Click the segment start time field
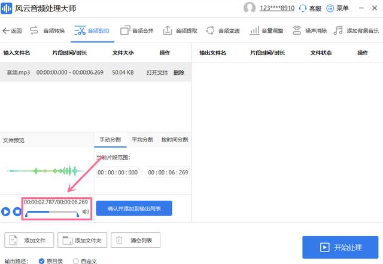Screen dimensions: 383x264 [x=118, y=173]
